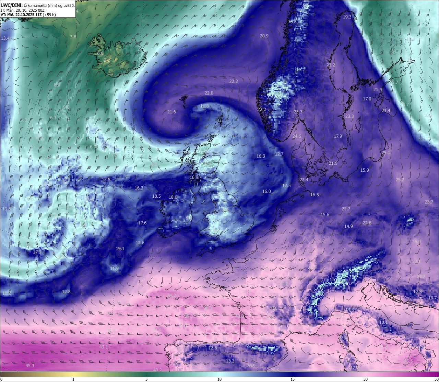Click the 24.6 value over southern Norway
This screenshot has height=382, width=439.
(297, 136)
